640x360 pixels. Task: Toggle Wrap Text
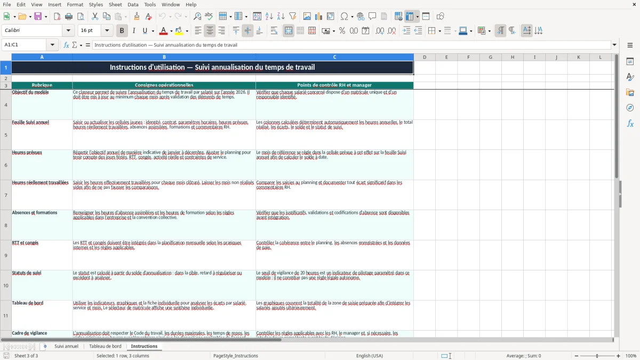tap(274, 31)
